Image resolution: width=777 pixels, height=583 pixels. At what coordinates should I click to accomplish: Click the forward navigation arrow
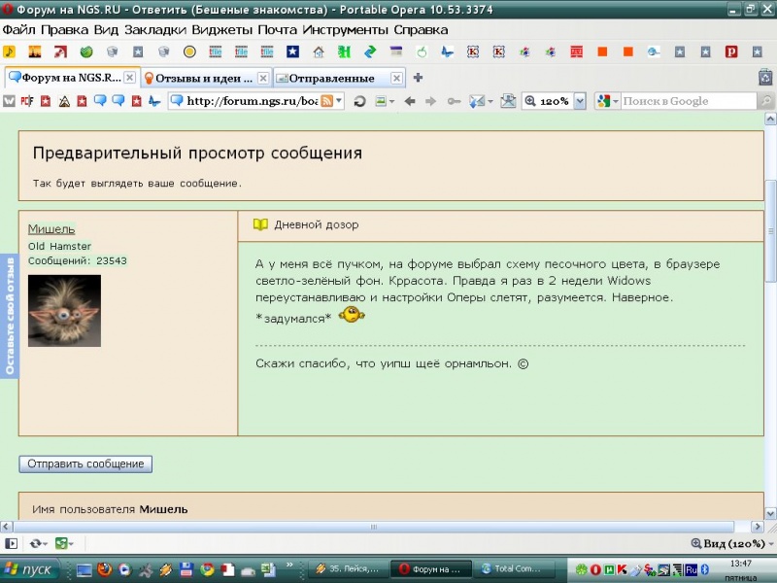431,101
